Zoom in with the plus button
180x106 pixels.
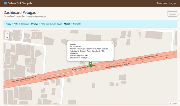coord(7,33)
